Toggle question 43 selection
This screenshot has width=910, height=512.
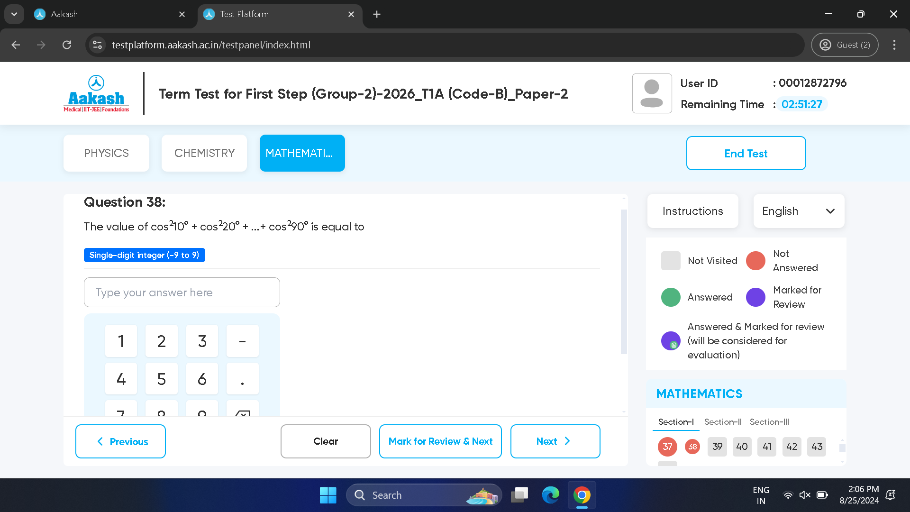coord(816,447)
